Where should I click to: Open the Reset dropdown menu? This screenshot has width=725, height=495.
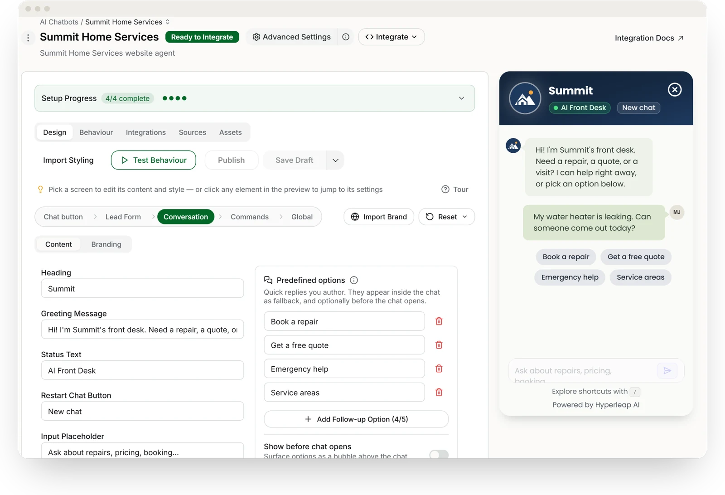pyautogui.click(x=446, y=217)
